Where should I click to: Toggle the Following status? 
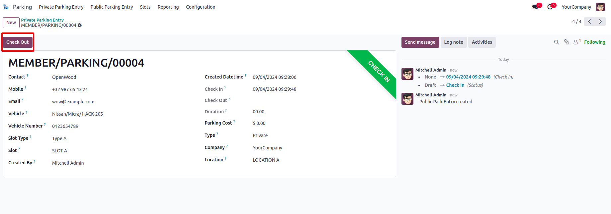coord(594,42)
